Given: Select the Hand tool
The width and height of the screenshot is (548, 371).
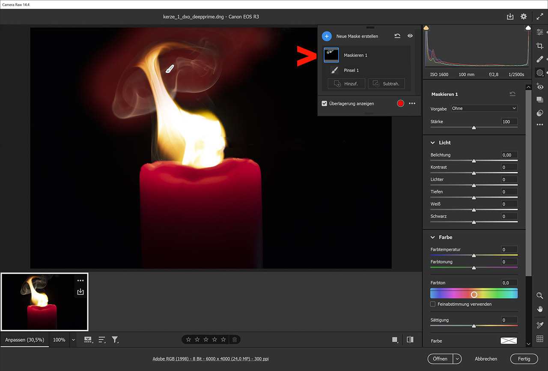Looking at the screenshot, I should point(540,309).
